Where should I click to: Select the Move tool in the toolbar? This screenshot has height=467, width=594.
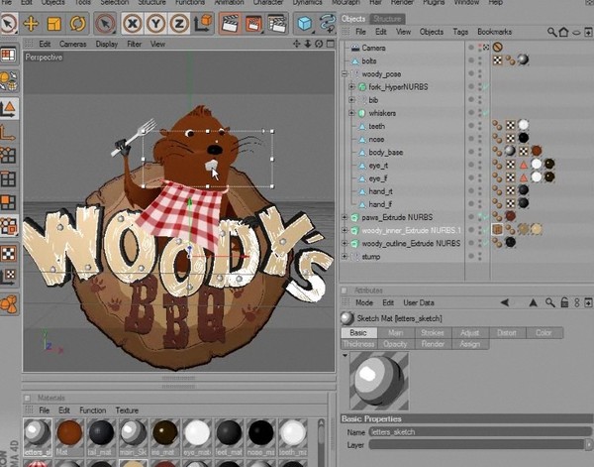31,24
